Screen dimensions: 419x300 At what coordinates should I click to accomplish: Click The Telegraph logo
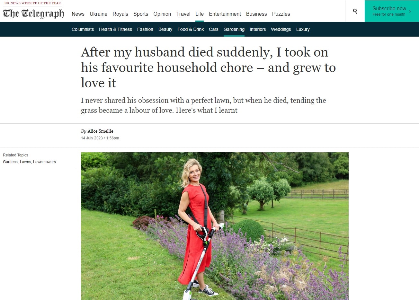click(33, 14)
